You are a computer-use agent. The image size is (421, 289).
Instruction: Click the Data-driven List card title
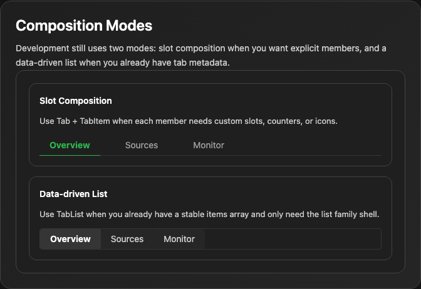pos(73,194)
